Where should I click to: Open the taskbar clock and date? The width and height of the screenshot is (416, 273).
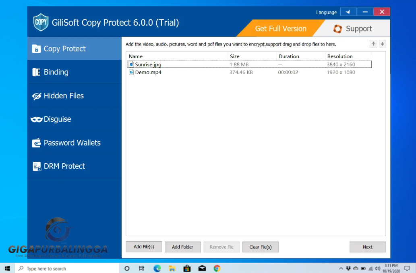pyautogui.click(x=391, y=268)
